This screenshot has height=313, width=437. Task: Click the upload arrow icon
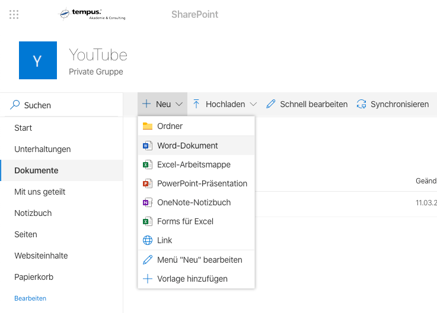point(196,104)
